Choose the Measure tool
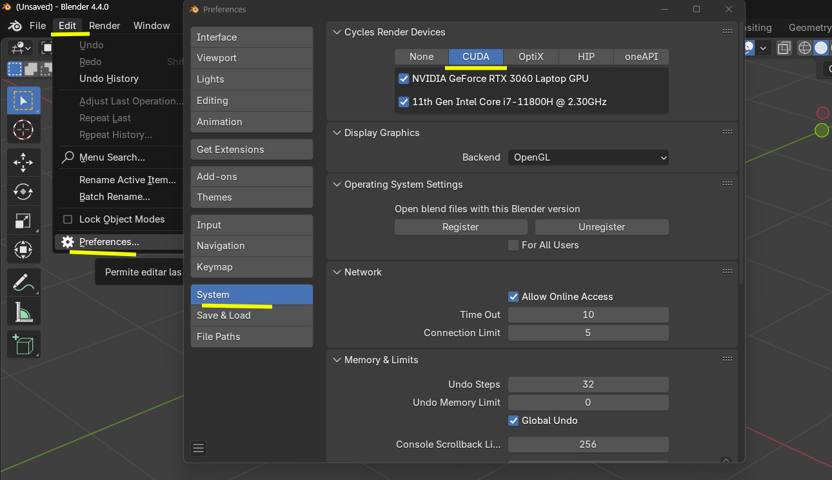Image resolution: width=832 pixels, height=480 pixels. click(x=23, y=312)
